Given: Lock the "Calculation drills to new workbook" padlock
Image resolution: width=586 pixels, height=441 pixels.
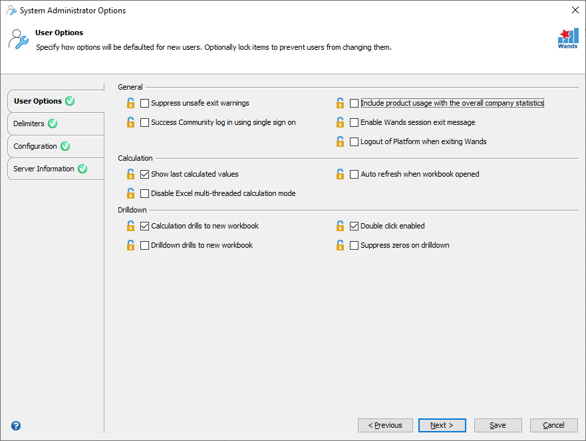Looking at the screenshot, I should (130, 226).
